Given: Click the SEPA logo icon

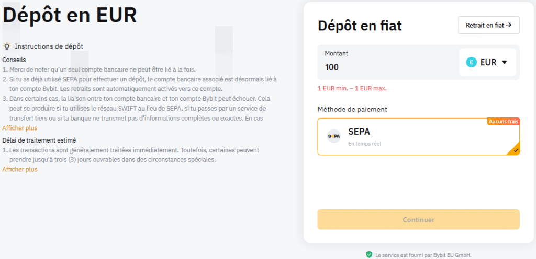Looking at the screenshot, I should coord(334,136).
